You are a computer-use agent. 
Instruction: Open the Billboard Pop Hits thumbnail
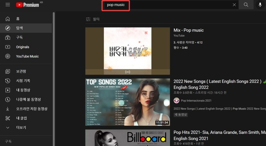coord(128,138)
